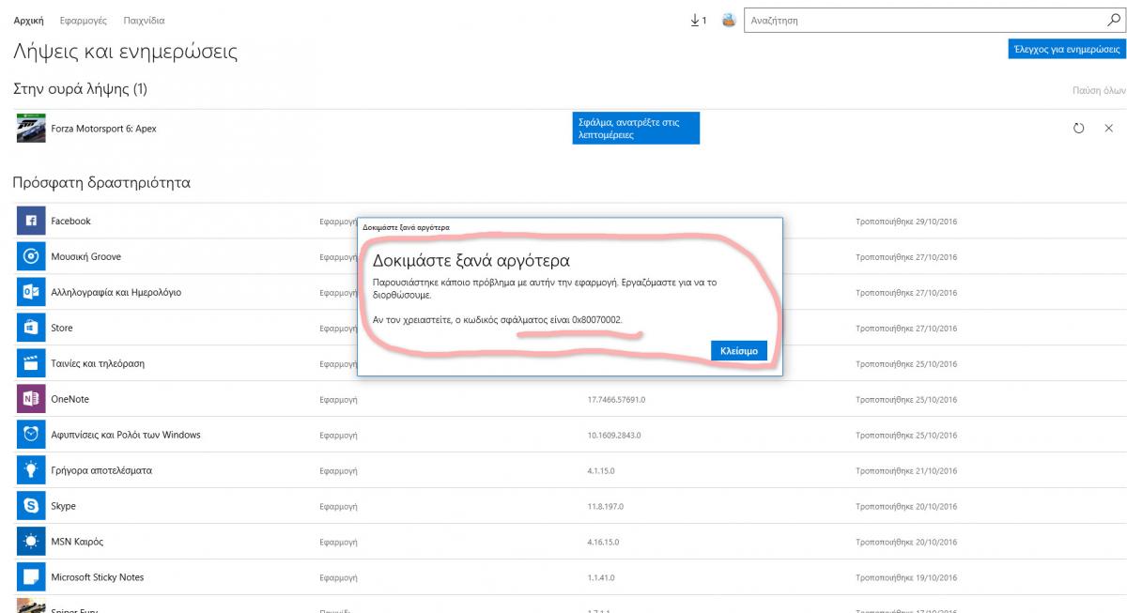Click version number 11.8.197.0
The width and height of the screenshot is (1127, 613).
[x=606, y=507]
